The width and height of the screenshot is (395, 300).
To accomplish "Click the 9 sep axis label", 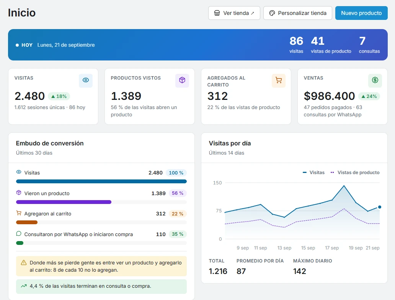I will click(x=243, y=248).
